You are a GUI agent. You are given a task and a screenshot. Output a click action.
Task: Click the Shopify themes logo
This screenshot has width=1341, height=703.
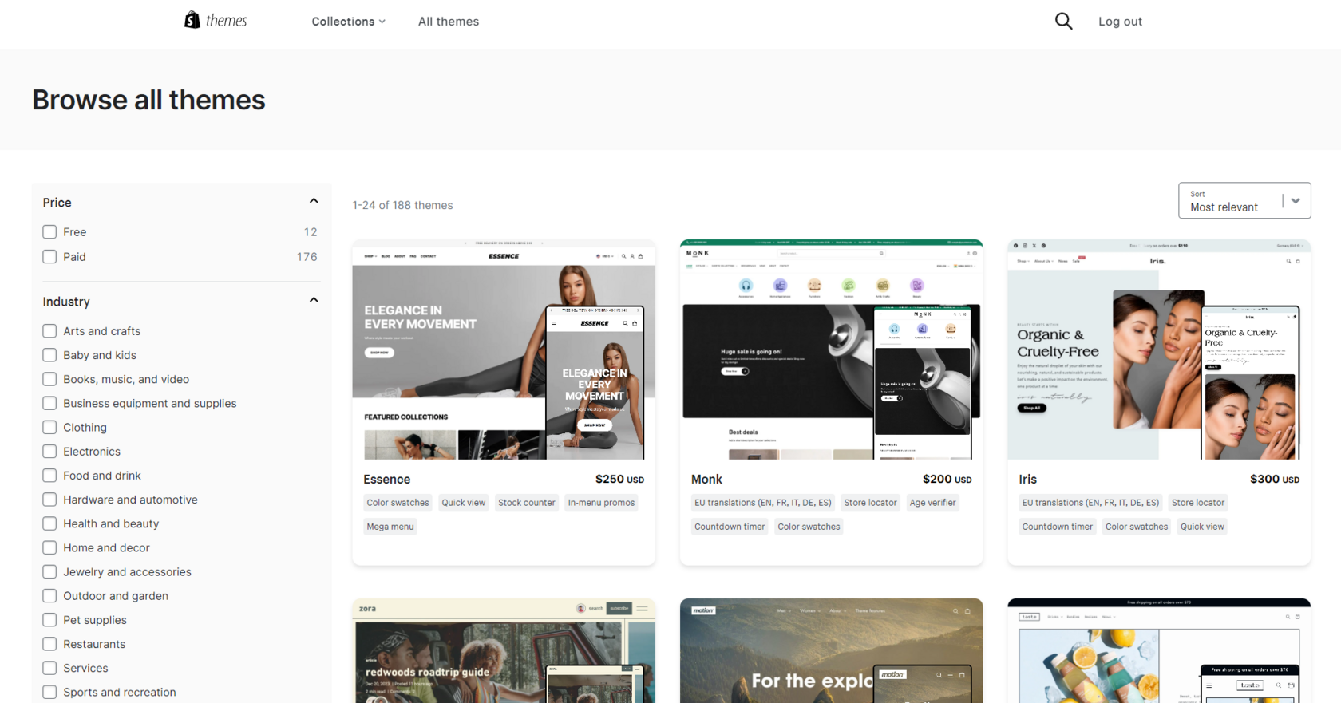point(216,21)
